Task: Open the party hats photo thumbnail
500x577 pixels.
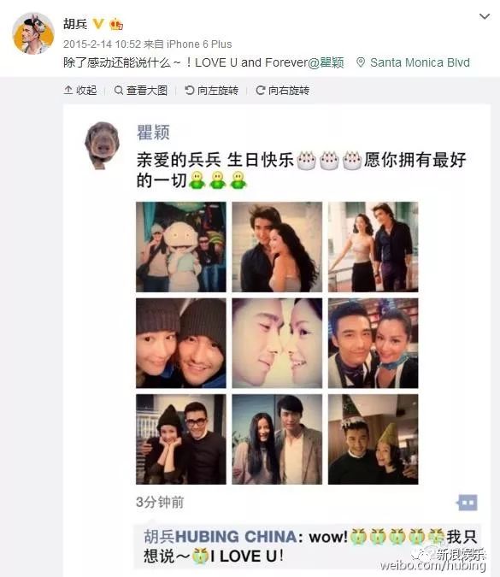Action: [x=373, y=439]
